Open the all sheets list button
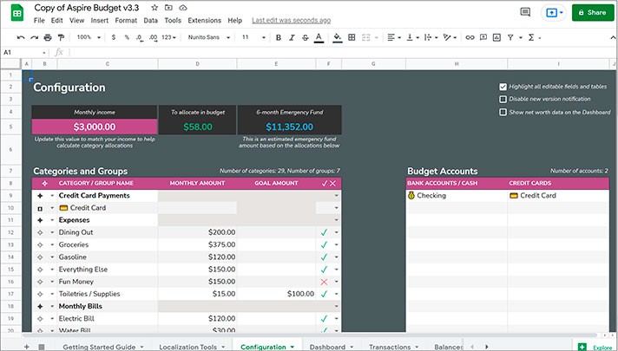Screen dimensions: 618x351 pyautogui.click(x=42, y=347)
